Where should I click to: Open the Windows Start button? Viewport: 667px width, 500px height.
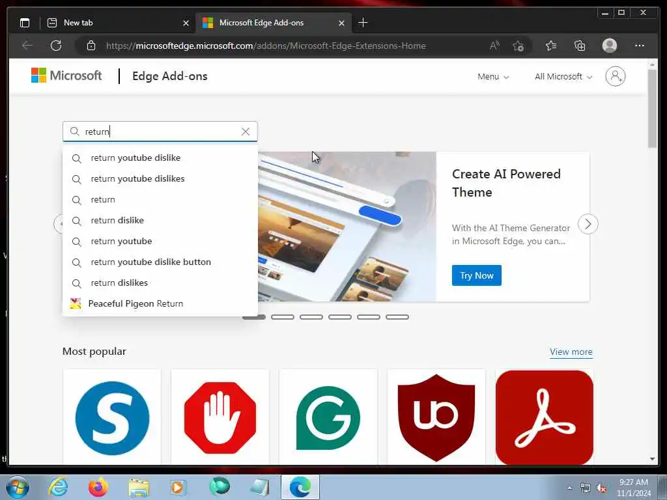coord(18,487)
